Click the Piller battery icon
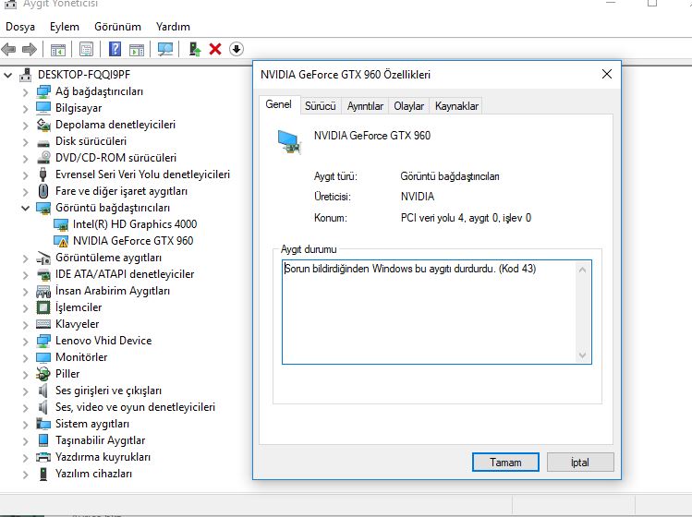Image resolution: width=692 pixels, height=517 pixels. click(x=43, y=374)
